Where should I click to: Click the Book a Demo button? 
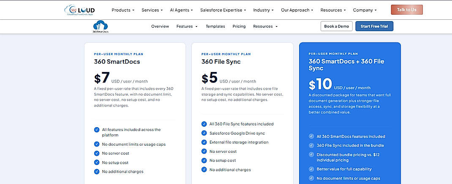click(x=336, y=26)
